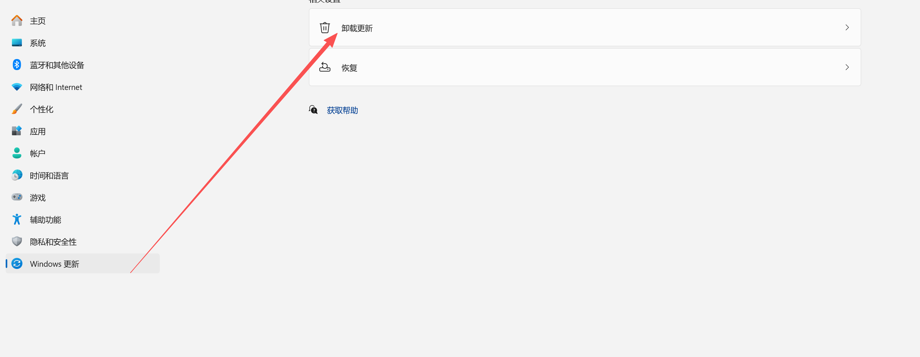Click the Privacy and security shield icon
This screenshot has width=920, height=357.
[17, 241]
